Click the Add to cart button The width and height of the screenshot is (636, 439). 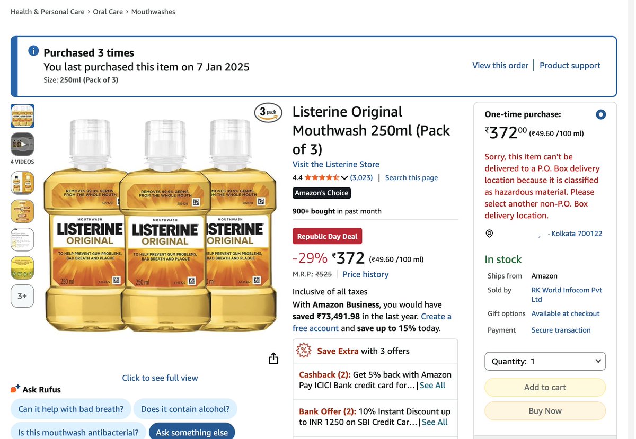(x=545, y=387)
